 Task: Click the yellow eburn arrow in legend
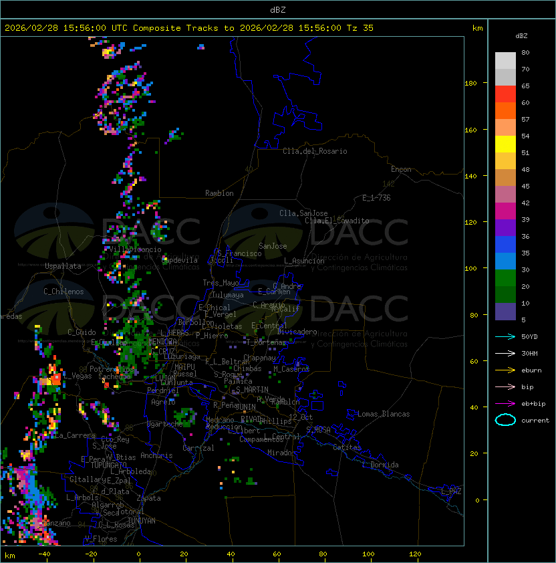point(505,370)
